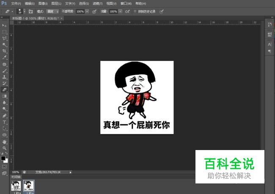Image resolution: width=275 pixels, height=194 pixels.
Task: Select the Brush tool
Action: pyautogui.click(x=4, y=71)
